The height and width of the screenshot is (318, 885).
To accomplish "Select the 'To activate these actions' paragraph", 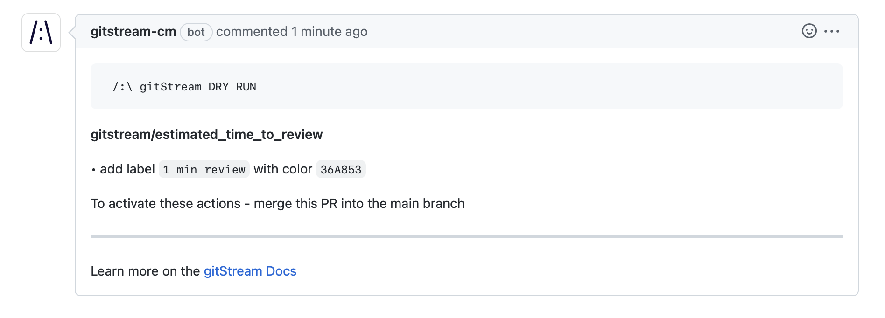I will click(277, 203).
